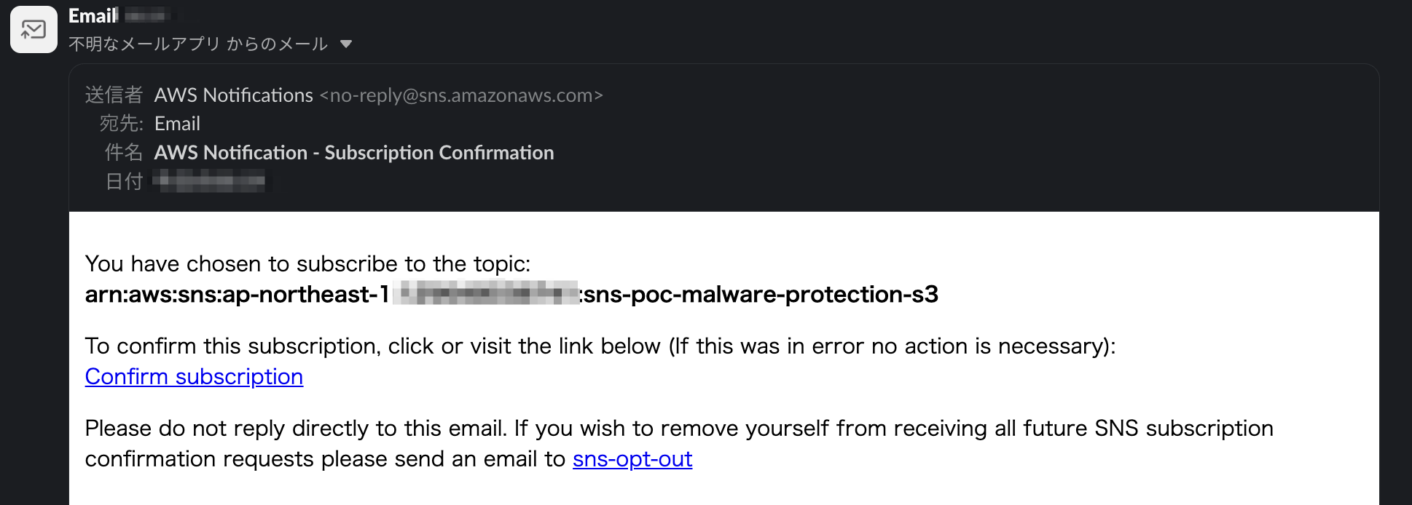Click the 日付 field label
This screenshot has height=505, width=1412.
(x=123, y=181)
